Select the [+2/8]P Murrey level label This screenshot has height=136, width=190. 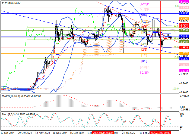(x=144, y=4)
